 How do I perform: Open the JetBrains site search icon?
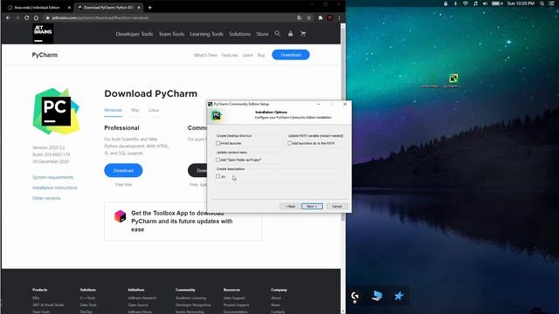(278, 33)
